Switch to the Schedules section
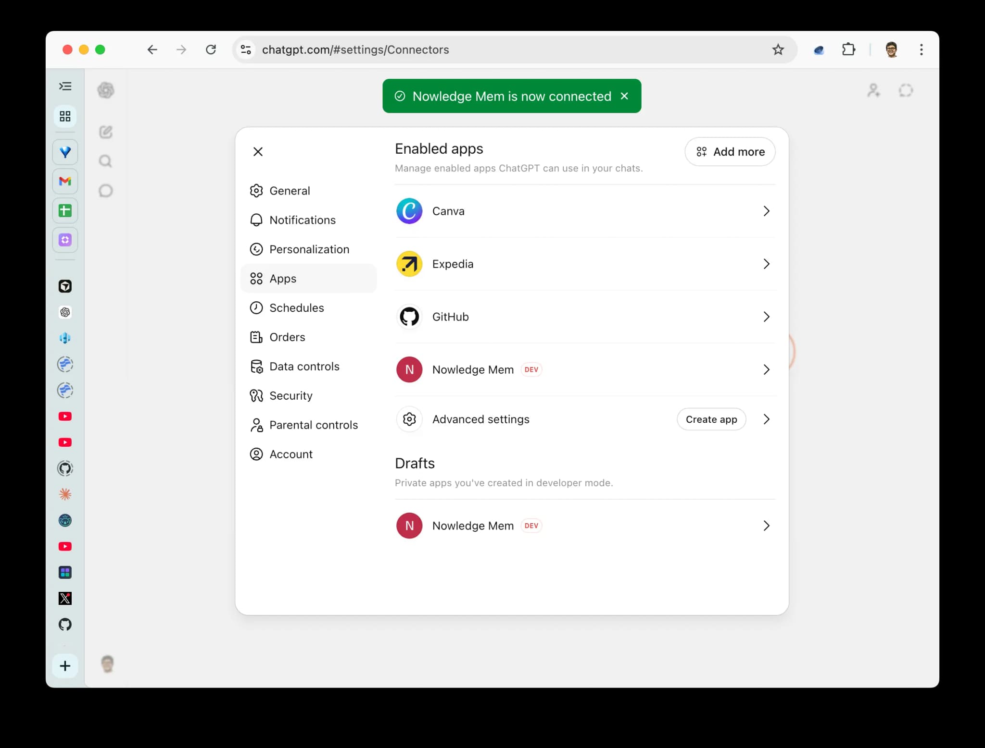The image size is (985, 748). pyautogui.click(x=308, y=308)
